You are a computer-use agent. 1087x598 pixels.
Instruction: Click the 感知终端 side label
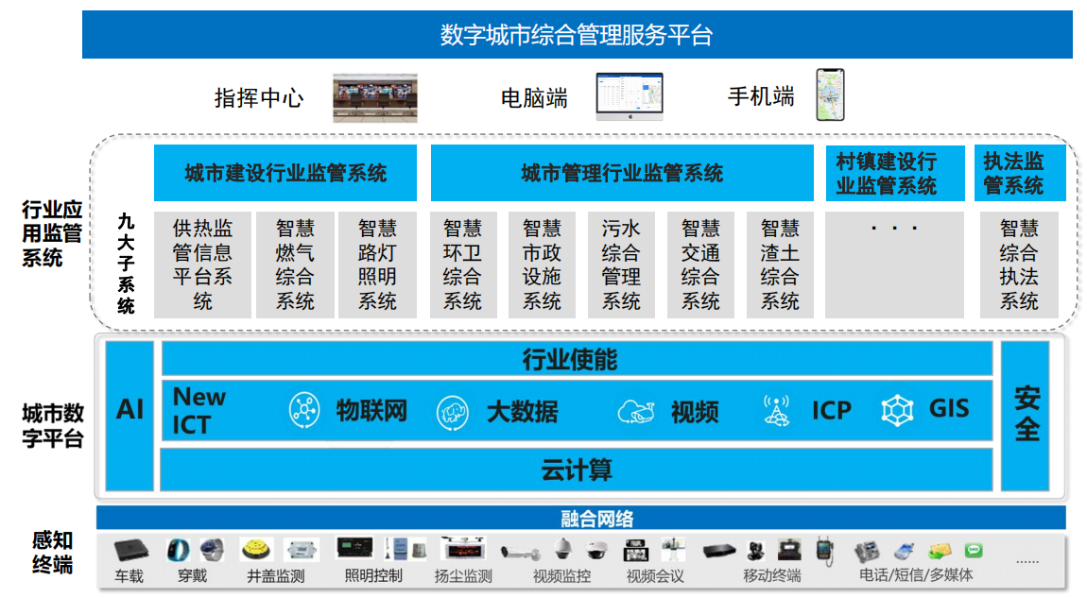coord(52,553)
